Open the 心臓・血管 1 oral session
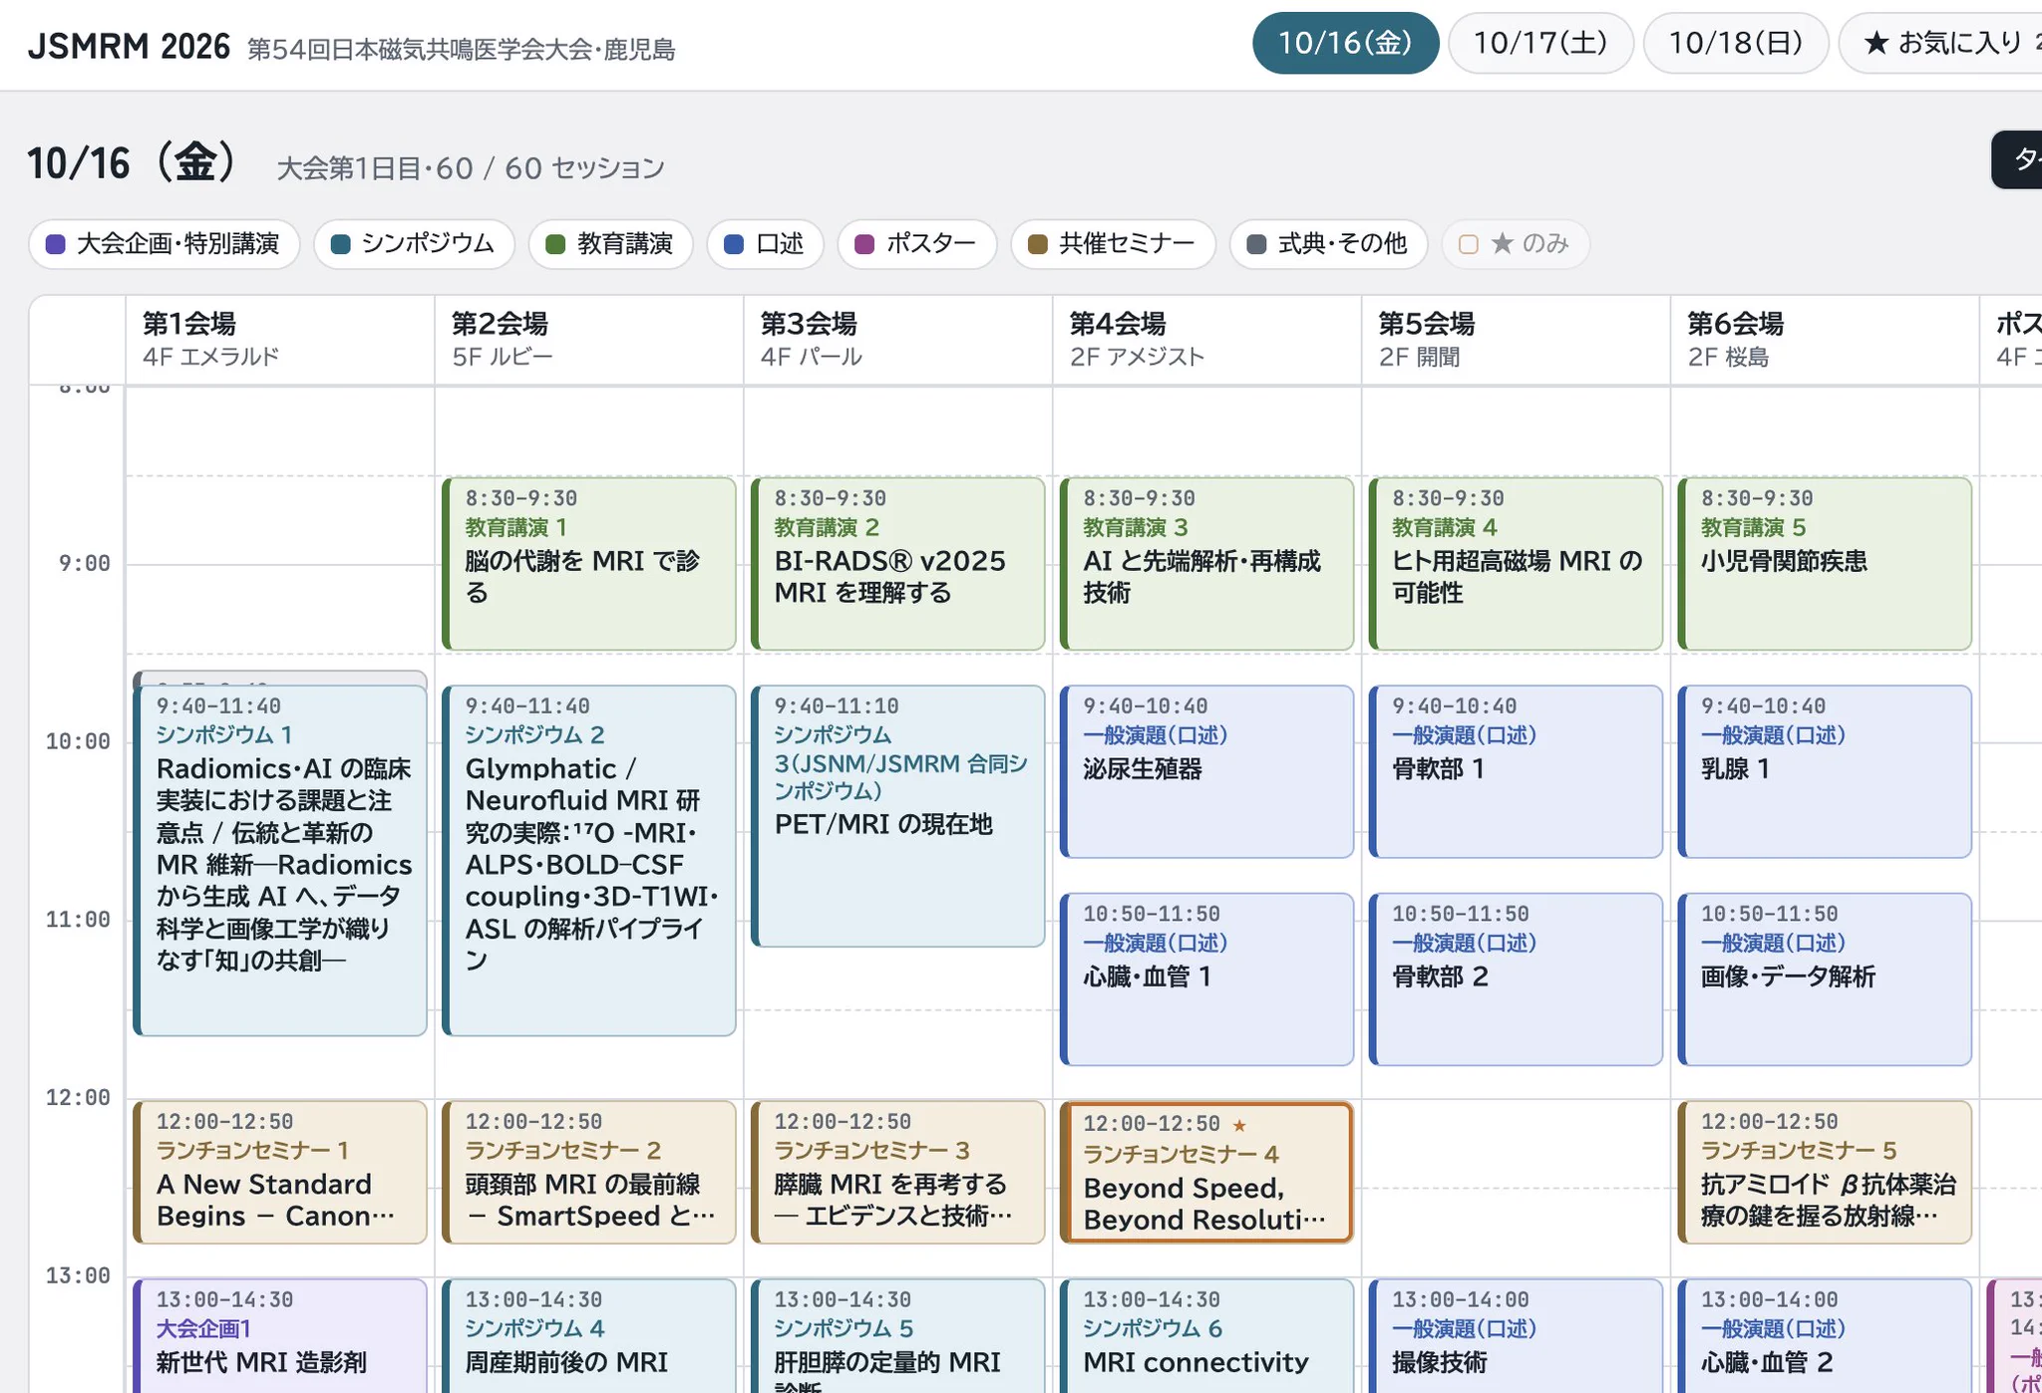2042x1393 pixels. coord(1207,979)
